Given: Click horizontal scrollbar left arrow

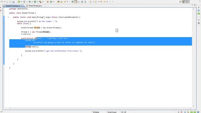Looking at the screenshot, I should click(10, 108).
